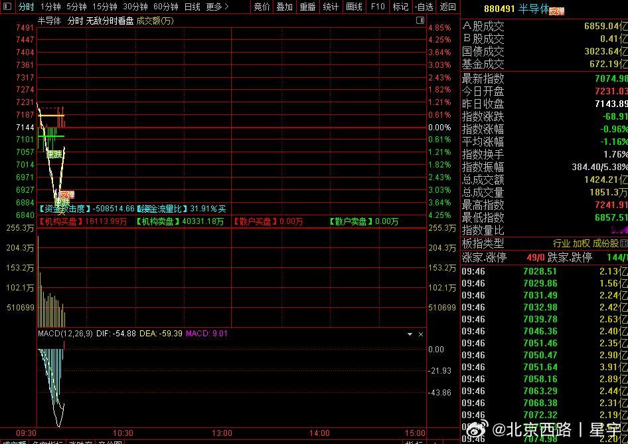Expand the 更多 periods menu
628x444 pixels.
pyautogui.click(x=217, y=7)
